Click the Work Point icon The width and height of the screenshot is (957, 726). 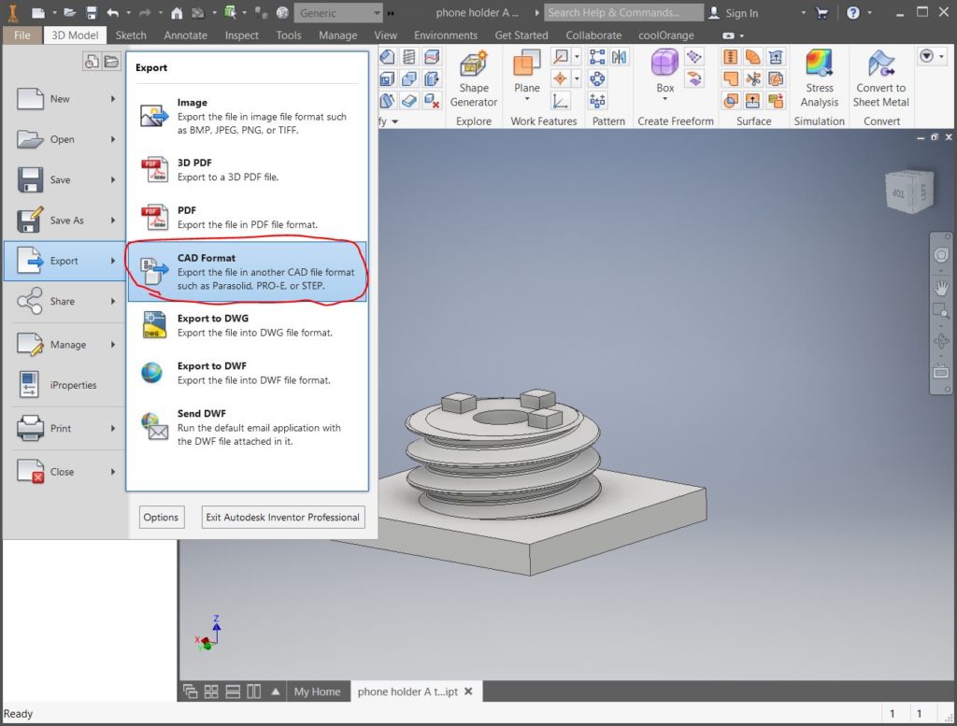point(561,78)
